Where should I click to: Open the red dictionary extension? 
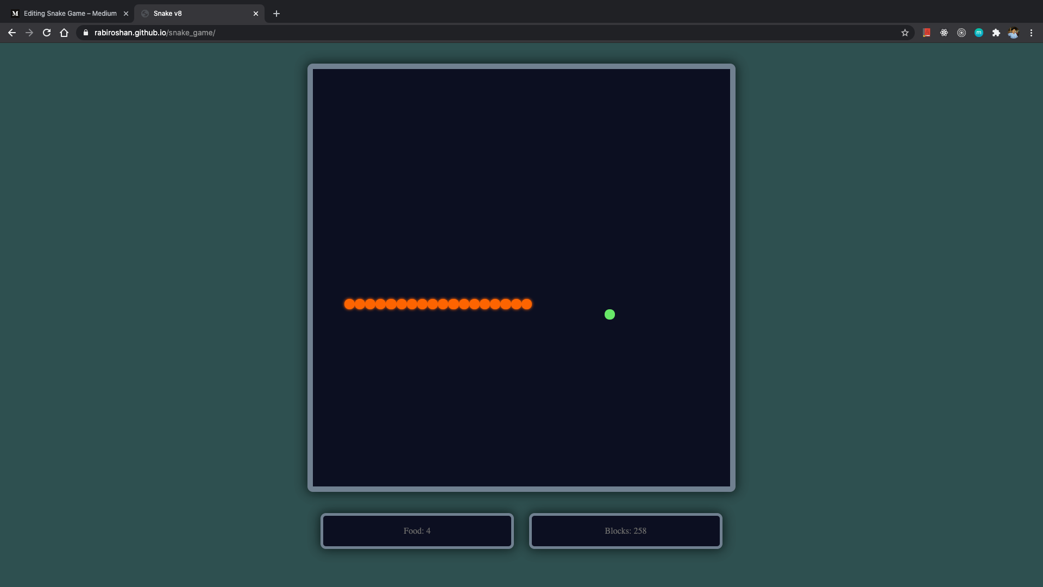click(x=926, y=33)
